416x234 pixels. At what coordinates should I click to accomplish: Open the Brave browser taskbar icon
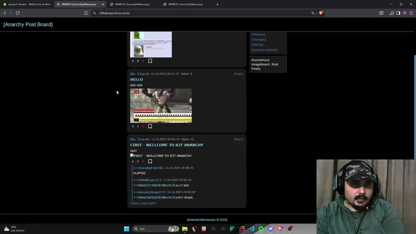point(280,229)
